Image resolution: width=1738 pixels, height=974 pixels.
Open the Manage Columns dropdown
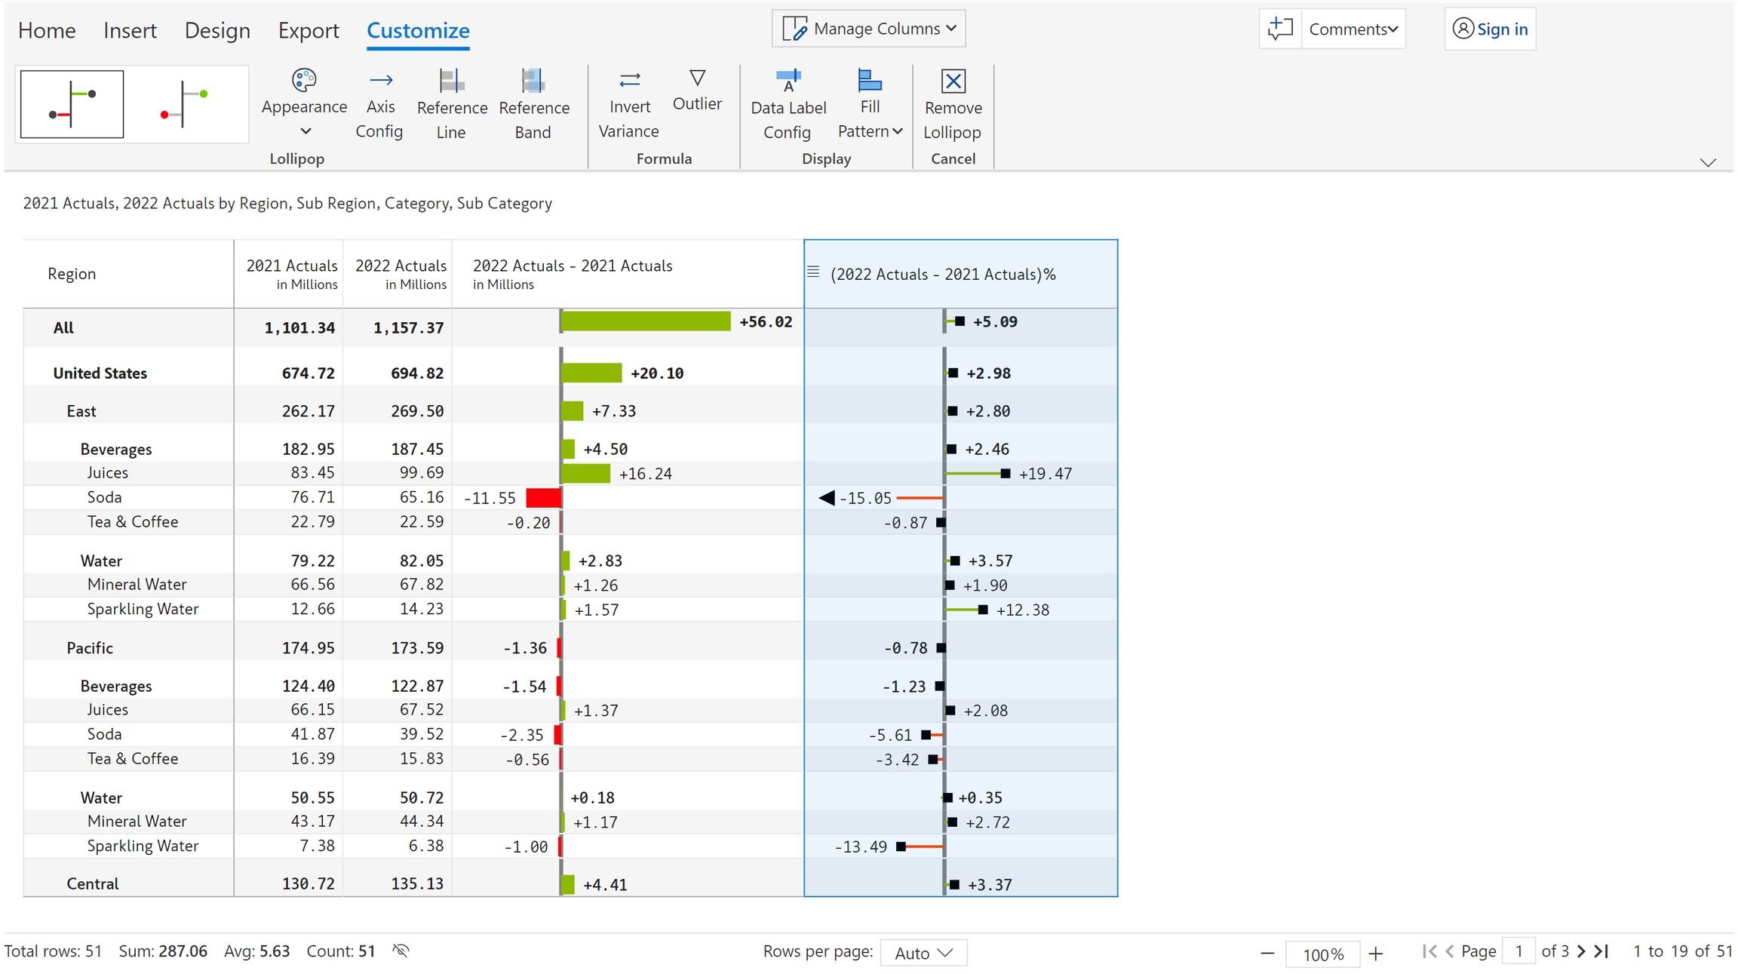[869, 29]
